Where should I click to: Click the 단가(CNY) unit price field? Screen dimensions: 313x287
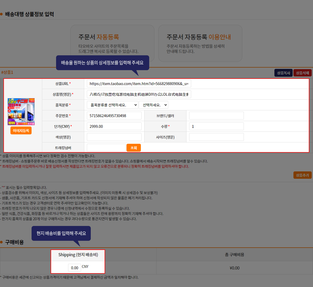(x=114, y=126)
